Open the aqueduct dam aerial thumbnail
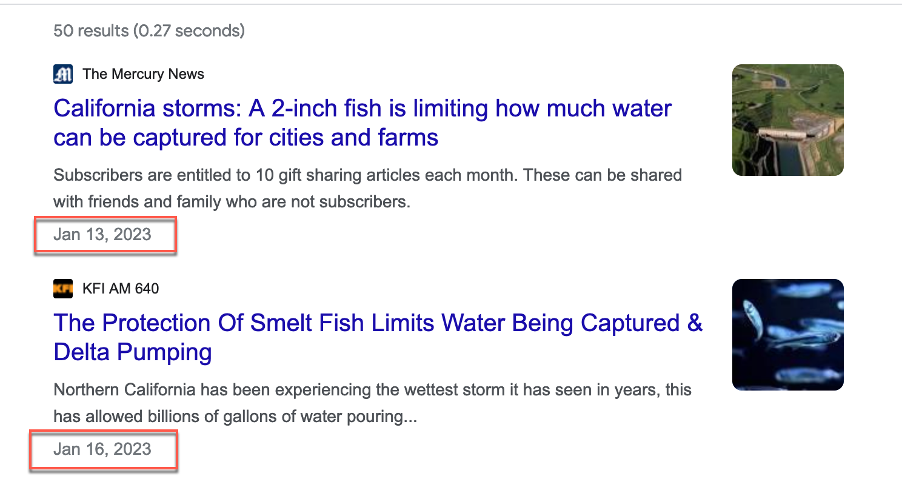 tap(787, 120)
